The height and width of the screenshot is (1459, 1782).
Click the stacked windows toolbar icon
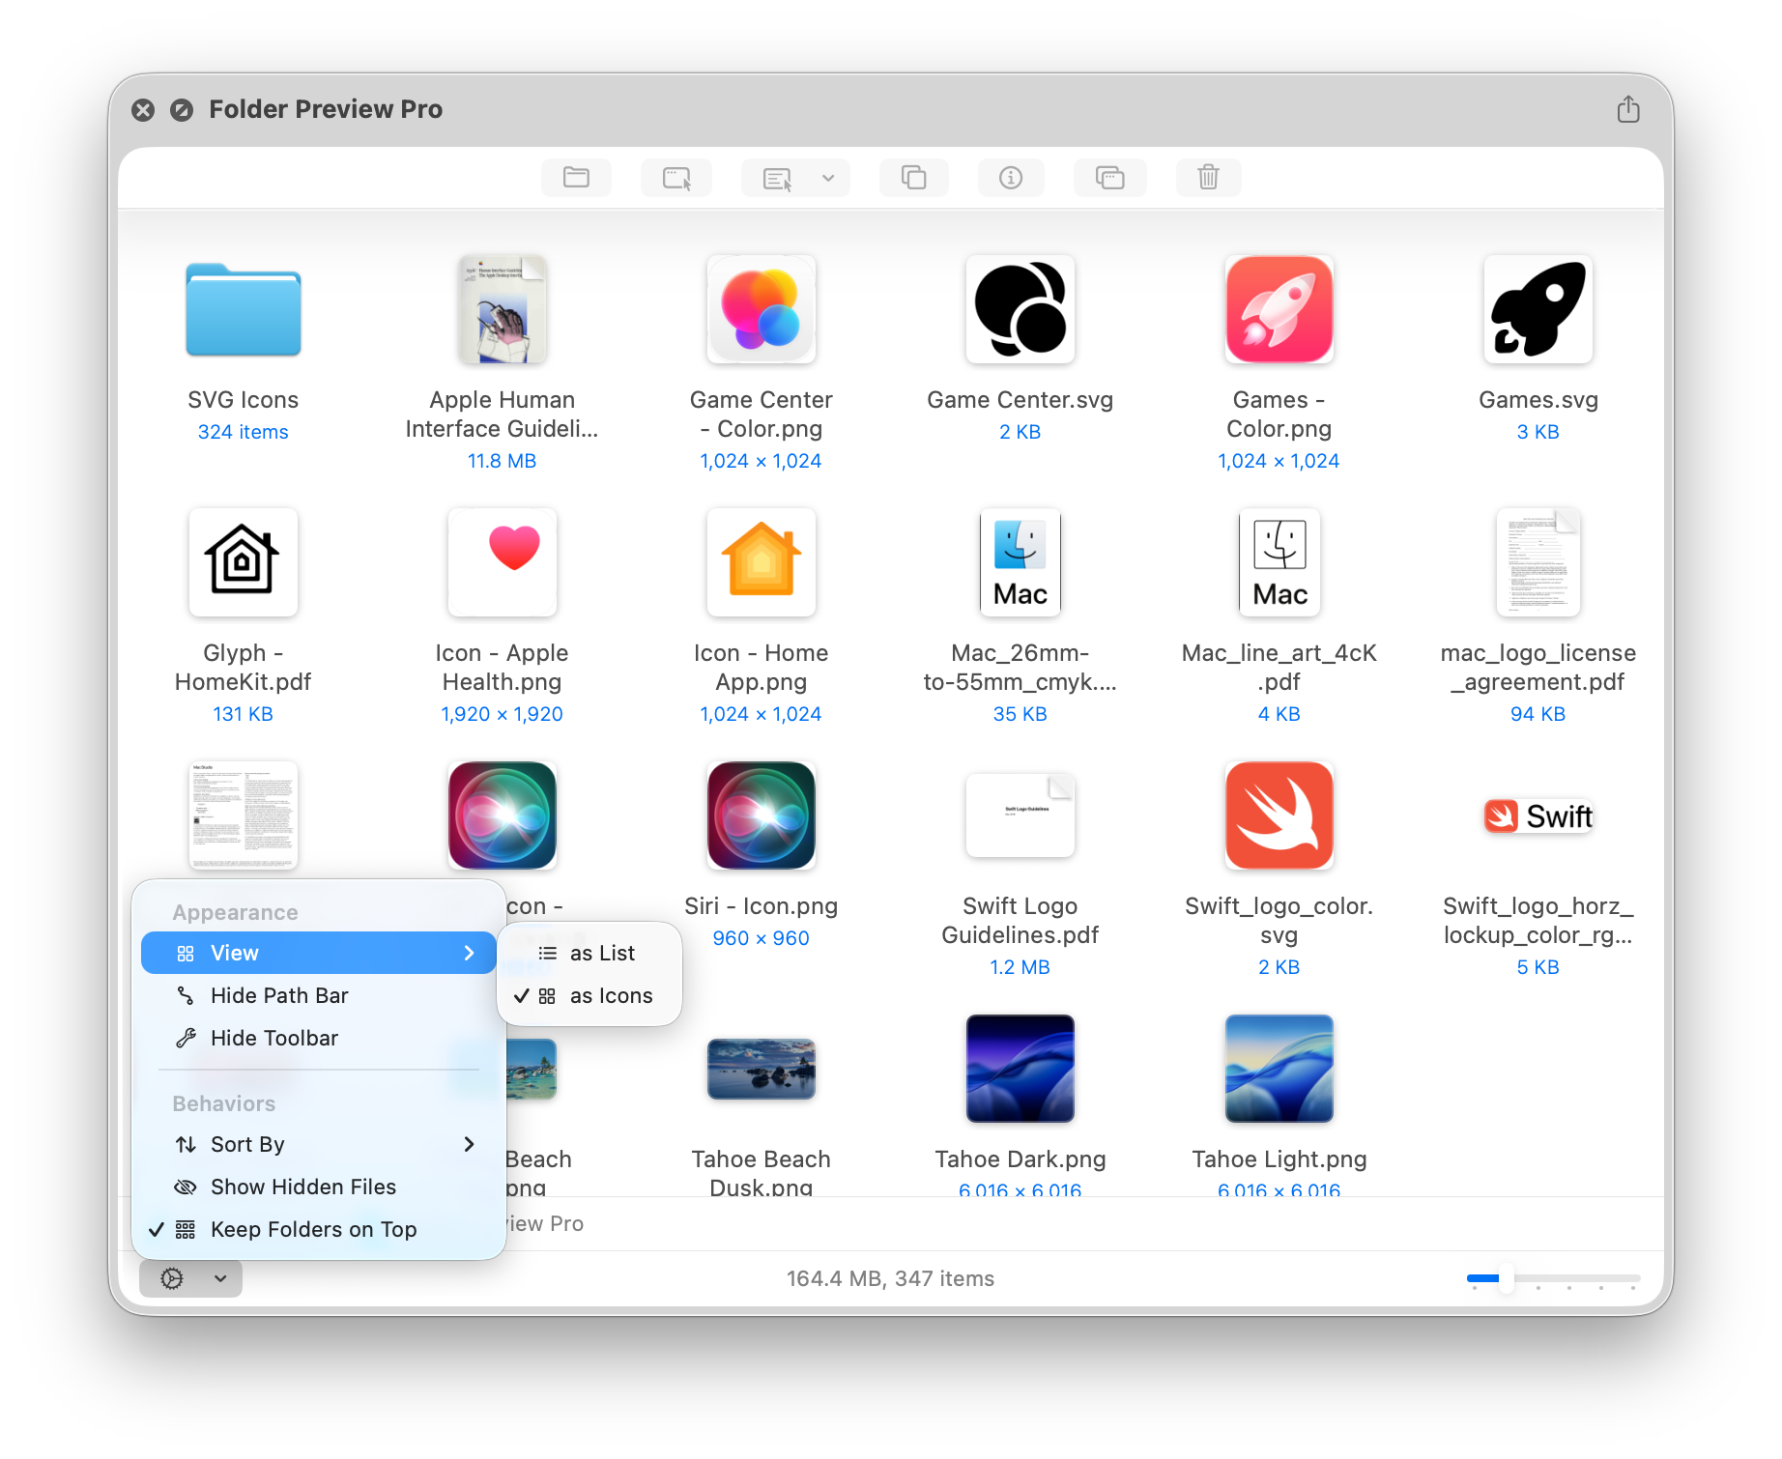coord(1109,178)
